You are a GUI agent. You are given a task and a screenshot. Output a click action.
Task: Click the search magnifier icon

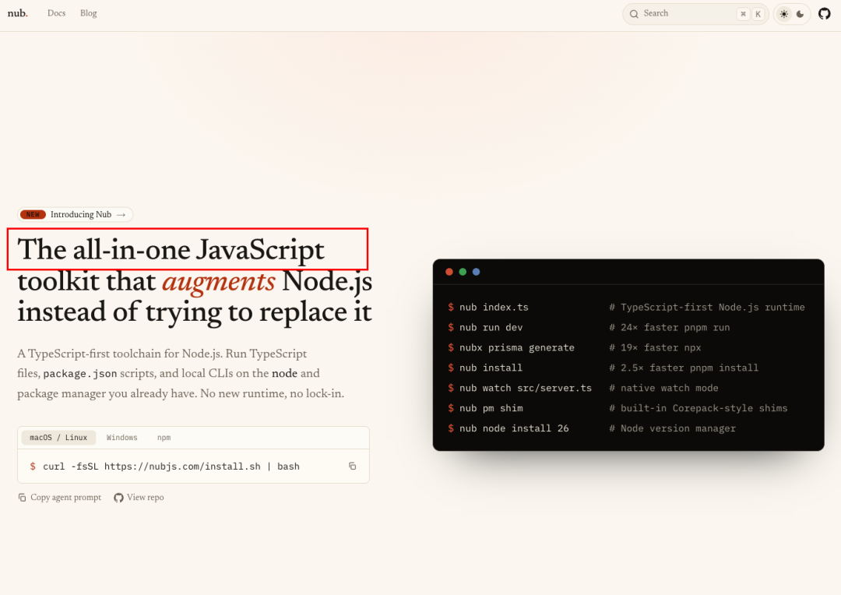point(634,14)
